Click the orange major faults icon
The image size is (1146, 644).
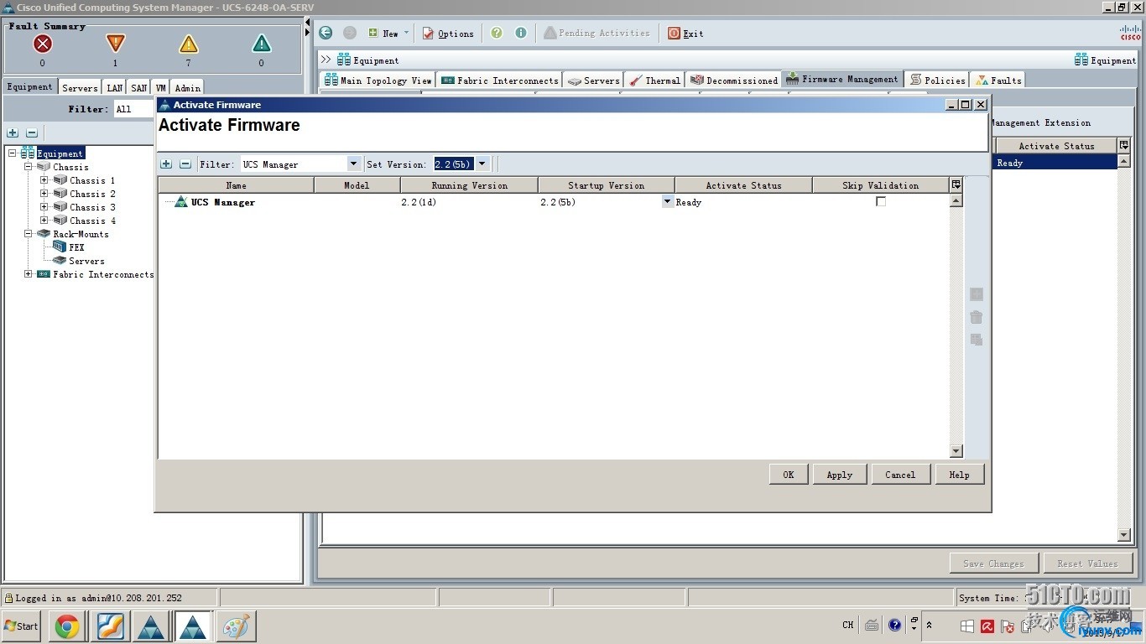pyautogui.click(x=116, y=44)
